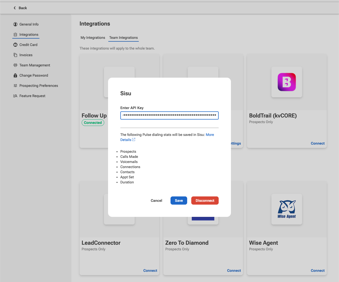339x282 pixels.
Task: Click the 'Enter API Key' label
Action: click(x=132, y=108)
